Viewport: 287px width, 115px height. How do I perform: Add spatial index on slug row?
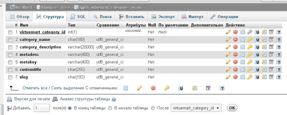(271, 77)
